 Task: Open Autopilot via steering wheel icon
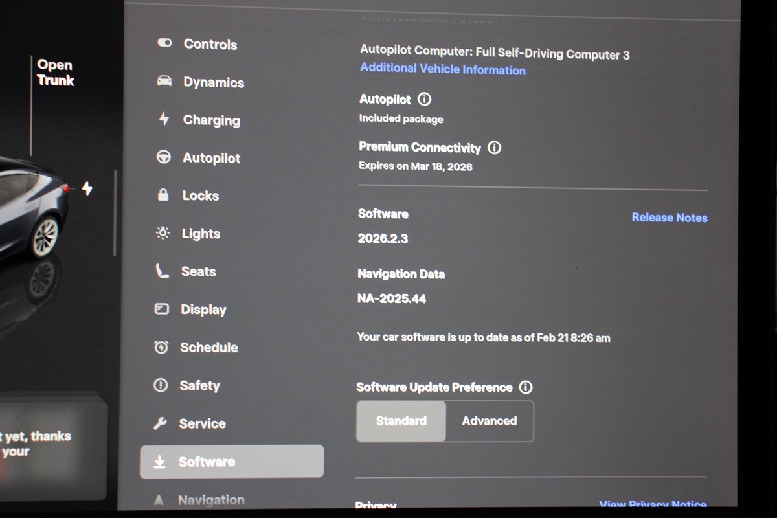(x=164, y=157)
